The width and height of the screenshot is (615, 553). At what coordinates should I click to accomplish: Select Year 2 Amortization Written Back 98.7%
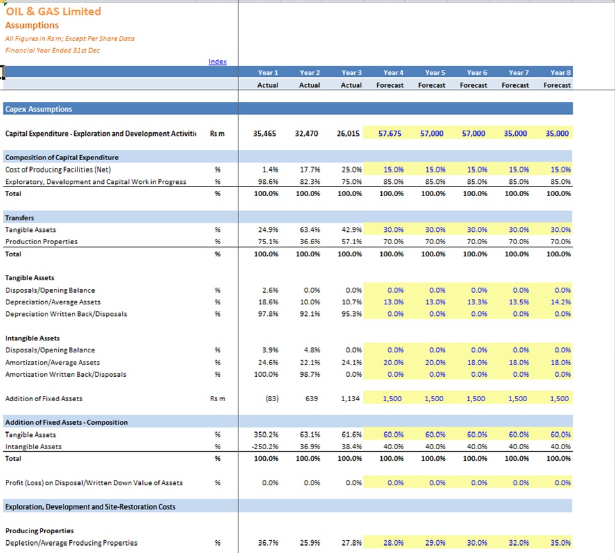coord(310,374)
